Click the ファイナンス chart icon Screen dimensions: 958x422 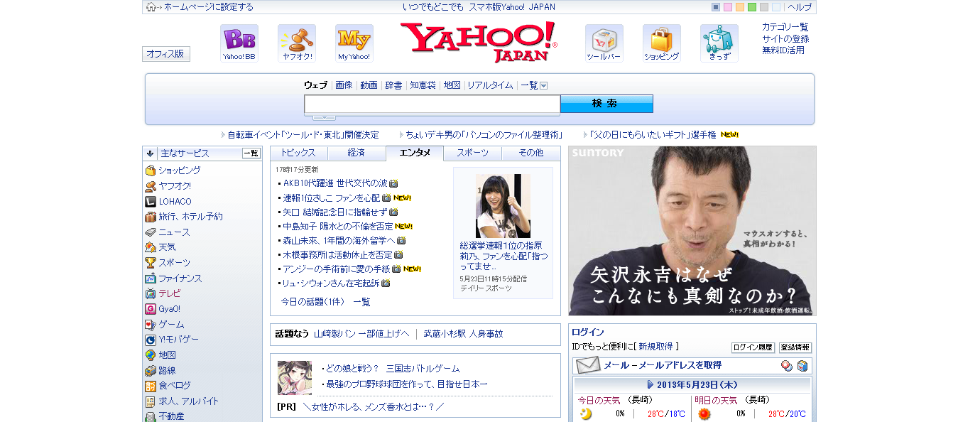coord(151,278)
